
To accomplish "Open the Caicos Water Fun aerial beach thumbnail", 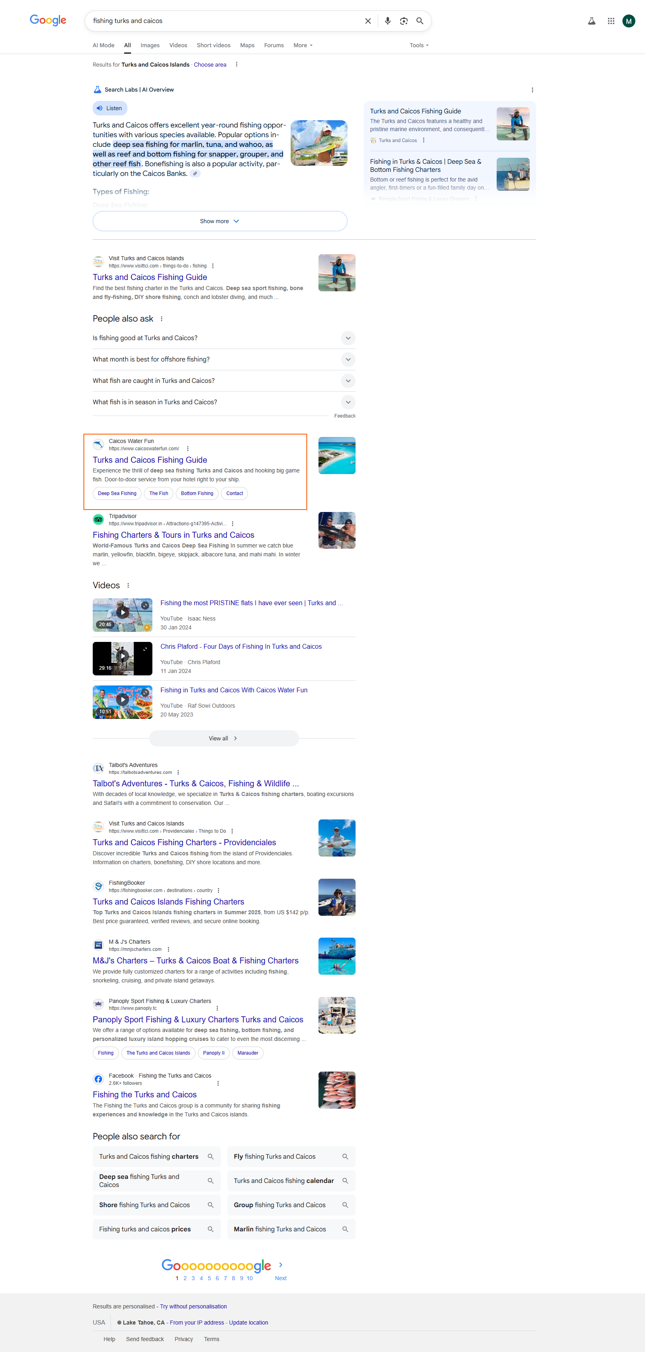I will tap(337, 456).
